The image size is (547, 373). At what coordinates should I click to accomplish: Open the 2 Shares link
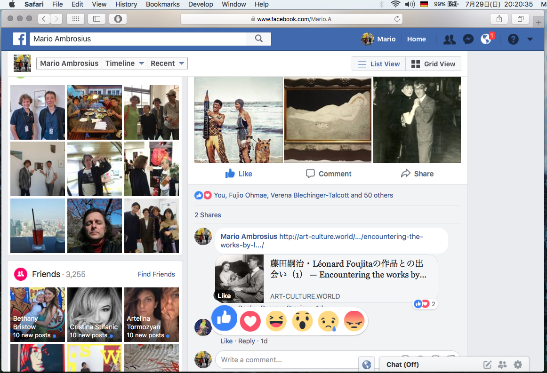pyautogui.click(x=208, y=215)
